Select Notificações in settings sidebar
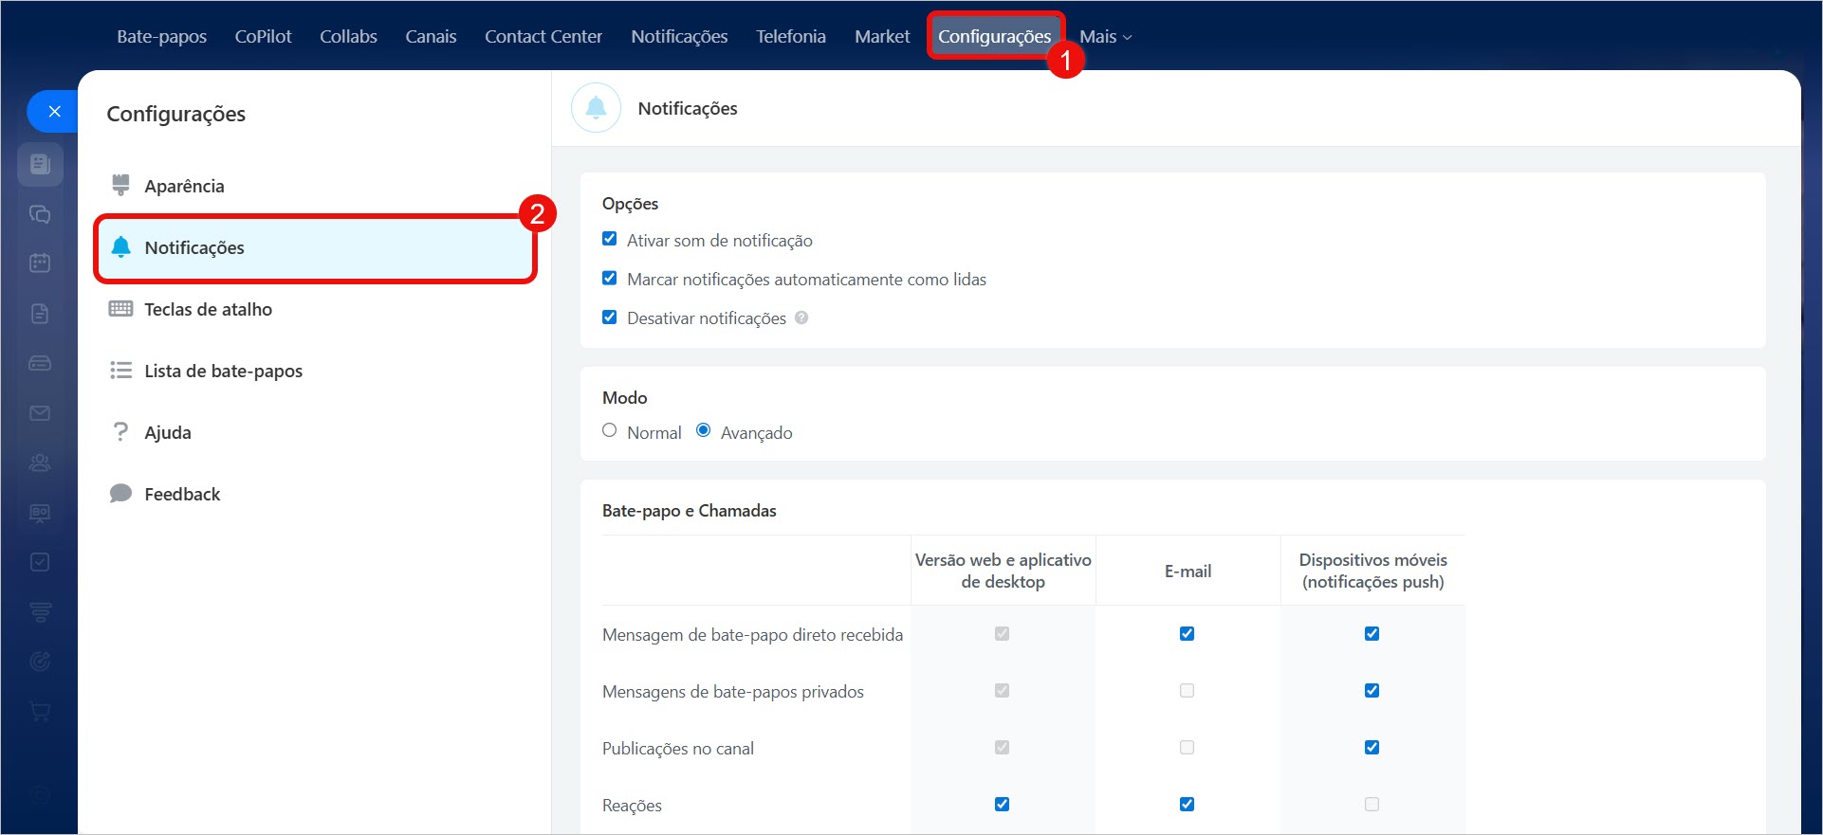This screenshot has width=1823, height=835. pyautogui.click(x=316, y=247)
